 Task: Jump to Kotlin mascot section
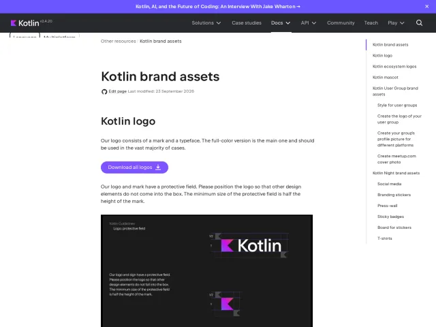pos(386,77)
